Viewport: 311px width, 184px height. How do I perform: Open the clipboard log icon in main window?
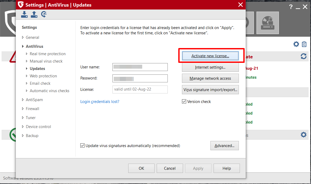click(304, 44)
